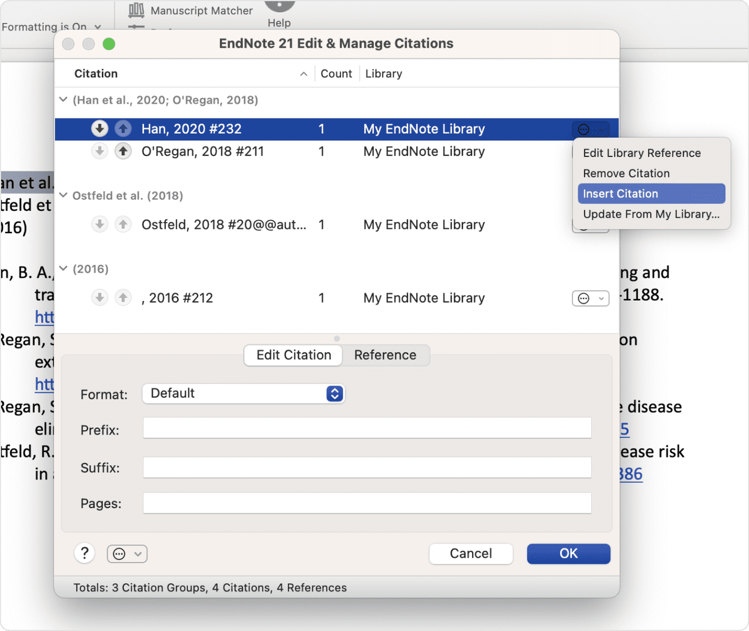Move Han, 2020 #232 citation down
This screenshot has width=749, height=631.
(x=100, y=128)
